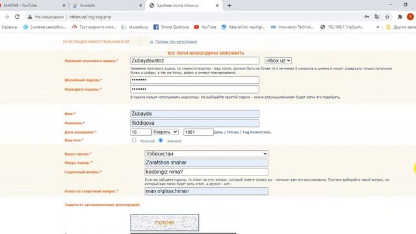The width and height of the screenshot is (416, 234).
Task: Bookmark this page with the star icon
Action: 387,17
